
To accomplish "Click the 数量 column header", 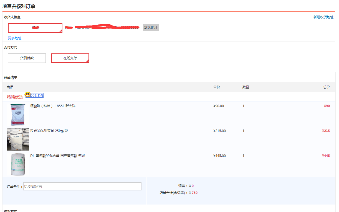I will click(246, 87).
